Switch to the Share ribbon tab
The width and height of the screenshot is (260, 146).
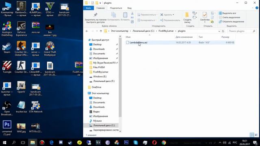(116, 8)
